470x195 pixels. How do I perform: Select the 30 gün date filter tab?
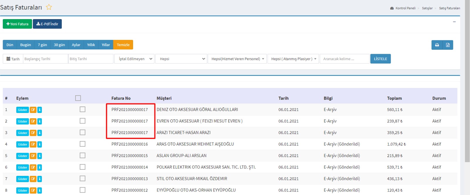tap(59, 45)
